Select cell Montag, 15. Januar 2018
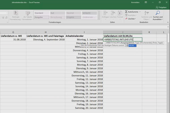Viewport: 170px width, 113px height. 84,90
